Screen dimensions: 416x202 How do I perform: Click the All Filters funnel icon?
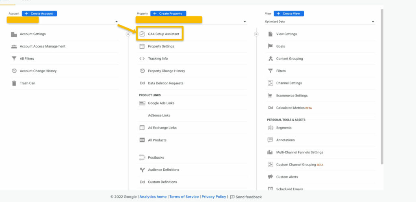(x=14, y=59)
